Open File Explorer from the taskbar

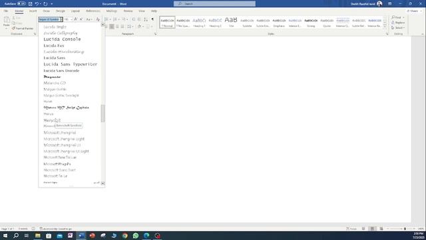(x=38, y=235)
